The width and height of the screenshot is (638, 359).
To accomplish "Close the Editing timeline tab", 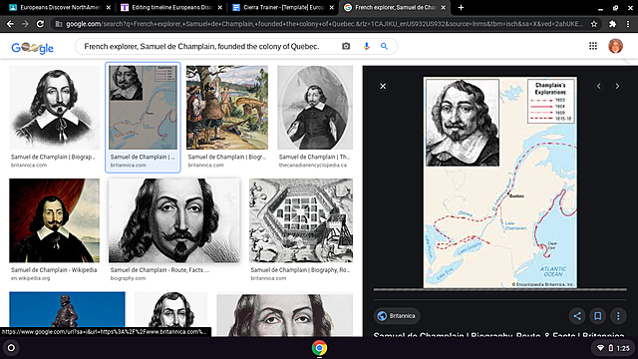I will point(219,7).
